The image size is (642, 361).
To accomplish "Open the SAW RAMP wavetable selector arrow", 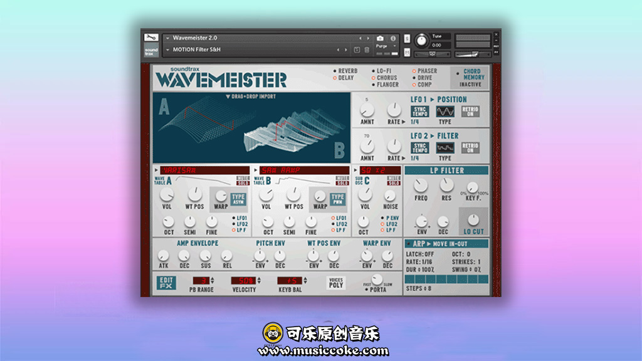I will coord(256,170).
